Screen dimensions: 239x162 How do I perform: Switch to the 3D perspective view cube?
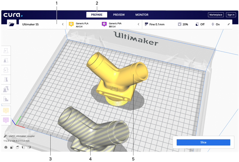6,147
